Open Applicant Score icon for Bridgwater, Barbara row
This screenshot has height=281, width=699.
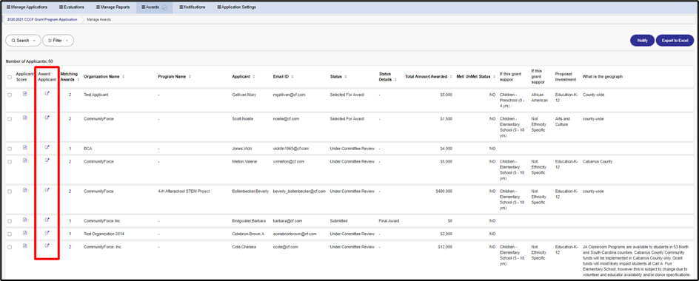point(25,220)
